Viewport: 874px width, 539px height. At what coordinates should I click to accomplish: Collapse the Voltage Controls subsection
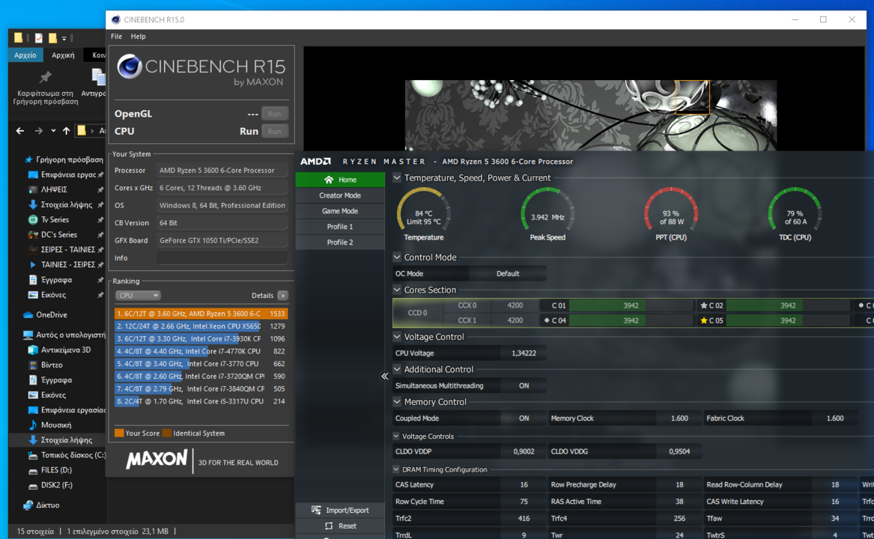point(396,436)
